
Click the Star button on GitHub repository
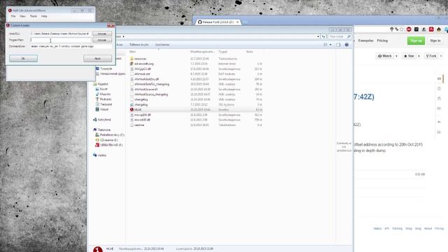(409, 56)
